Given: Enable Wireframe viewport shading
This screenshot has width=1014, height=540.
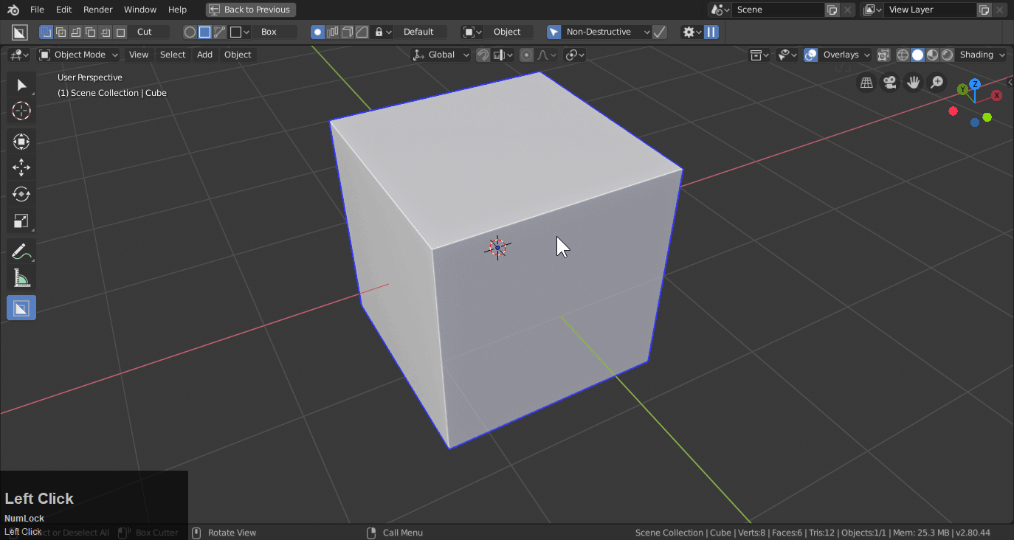Looking at the screenshot, I should [903, 55].
